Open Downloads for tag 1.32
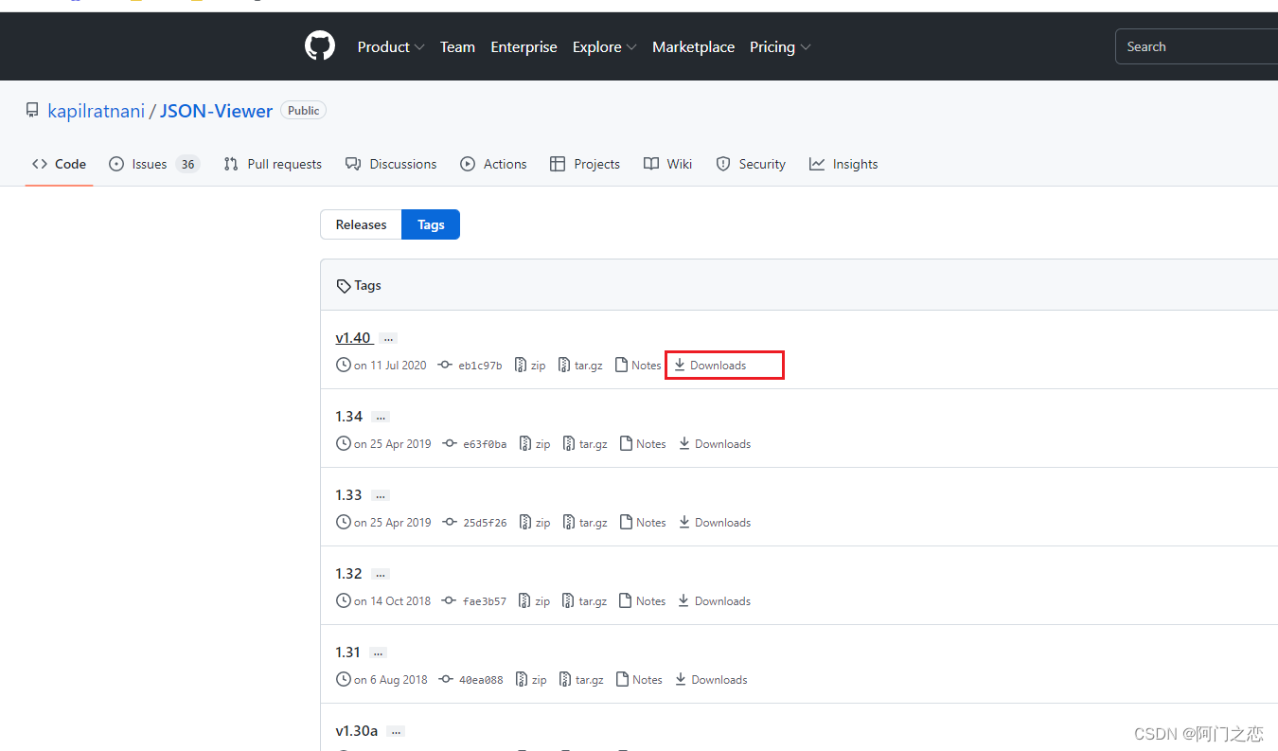1278x751 pixels. coord(715,601)
